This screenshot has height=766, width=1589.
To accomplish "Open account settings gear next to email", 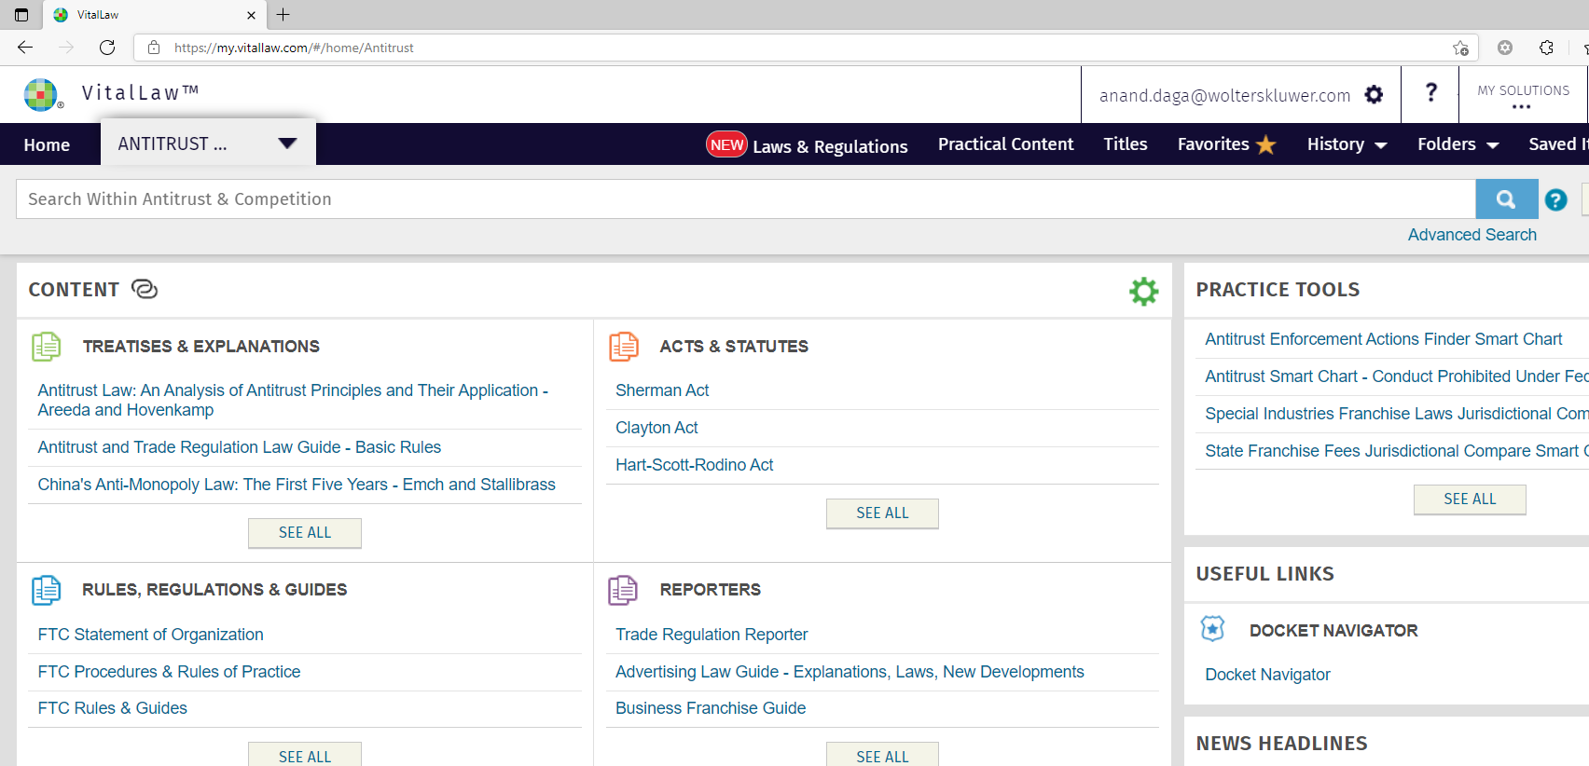I will pyautogui.click(x=1374, y=94).
